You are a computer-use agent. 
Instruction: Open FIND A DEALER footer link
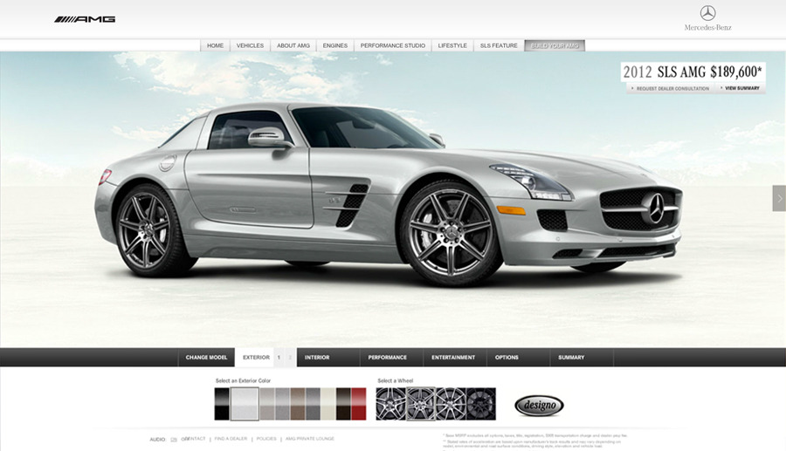(x=231, y=439)
